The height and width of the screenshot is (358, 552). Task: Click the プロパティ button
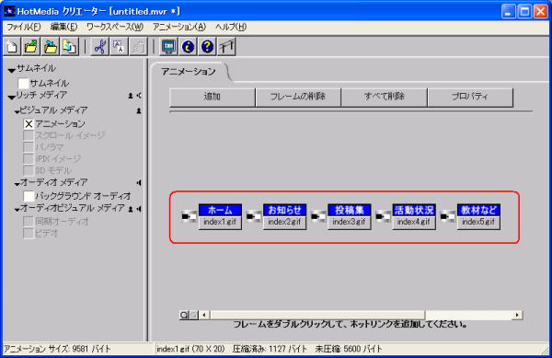470,98
